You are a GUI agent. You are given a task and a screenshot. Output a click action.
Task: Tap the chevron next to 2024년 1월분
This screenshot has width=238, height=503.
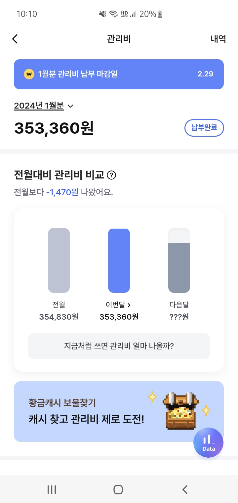point(70,106)
